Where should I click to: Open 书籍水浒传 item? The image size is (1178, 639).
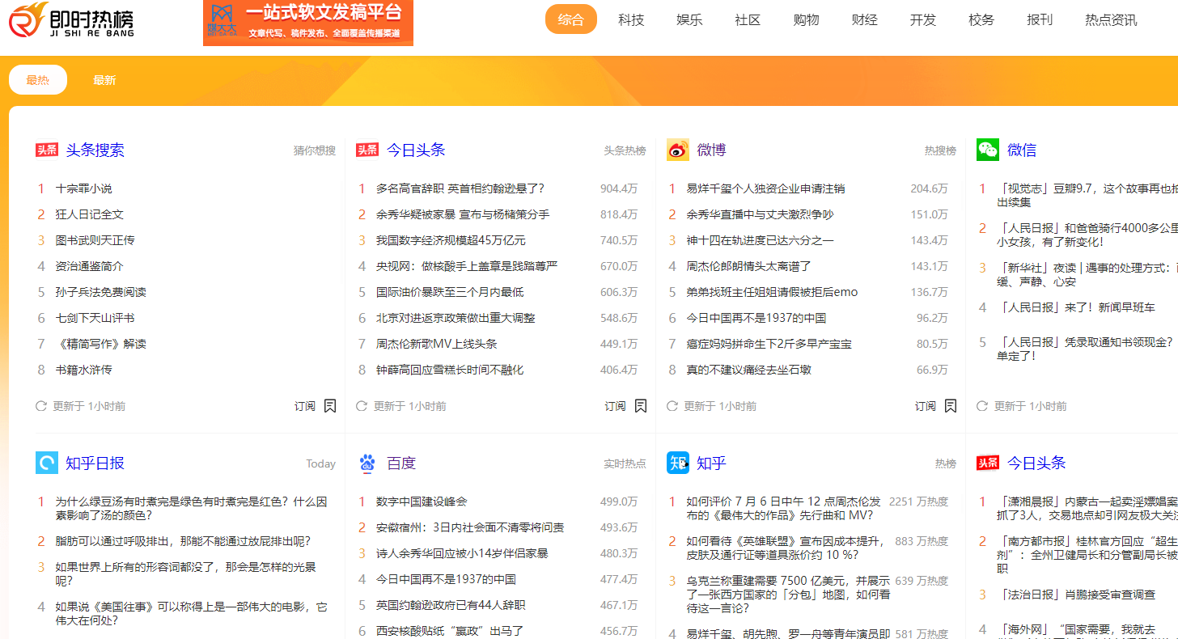[x=84, y=370]
